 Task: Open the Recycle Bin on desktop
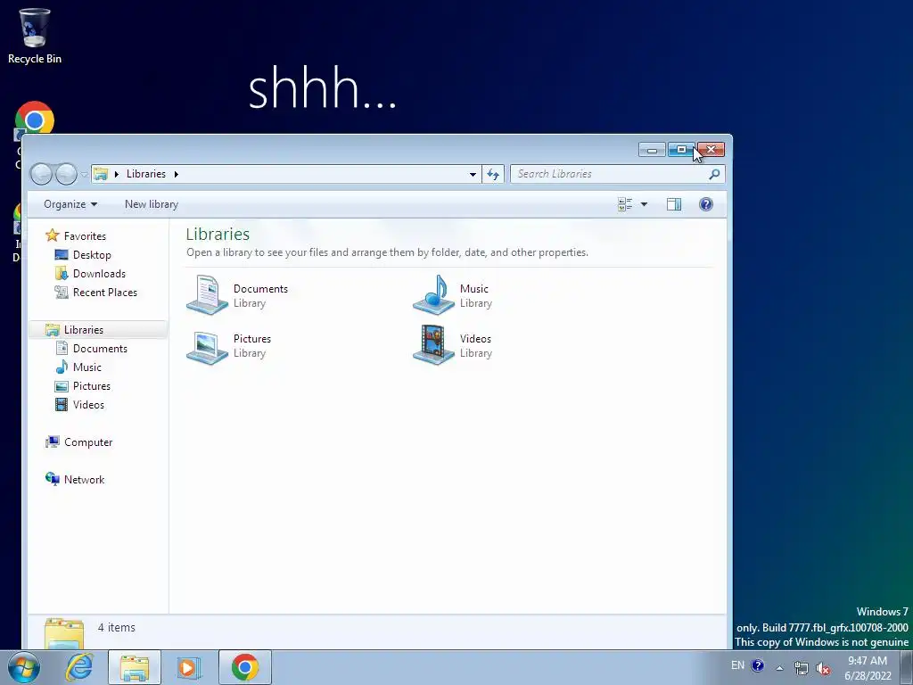point(35,36)
